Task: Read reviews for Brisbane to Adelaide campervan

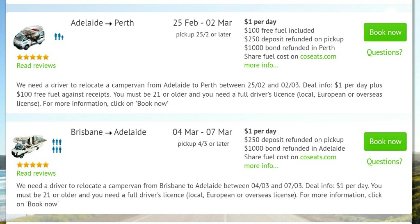Action: coord(36,173)
